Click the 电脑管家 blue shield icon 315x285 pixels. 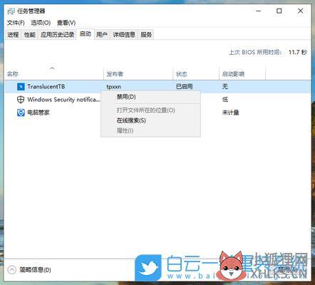[x=21, y=113]
